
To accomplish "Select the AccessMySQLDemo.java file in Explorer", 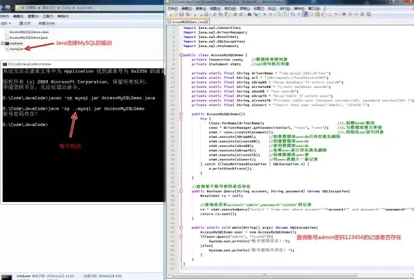I will coord(26,38).
